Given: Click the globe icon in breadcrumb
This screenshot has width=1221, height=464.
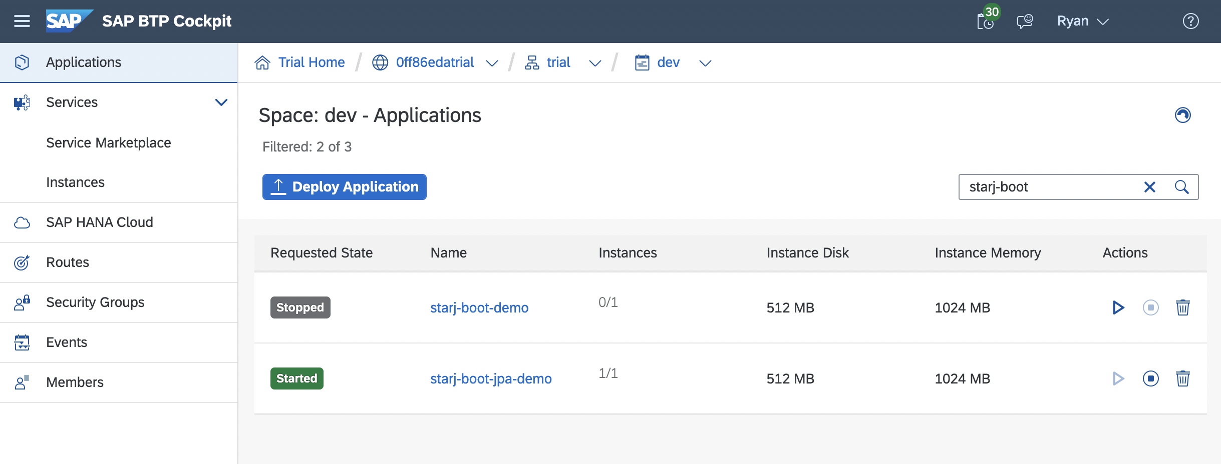Looking at the screenshot, I should (x=380, y=62).
